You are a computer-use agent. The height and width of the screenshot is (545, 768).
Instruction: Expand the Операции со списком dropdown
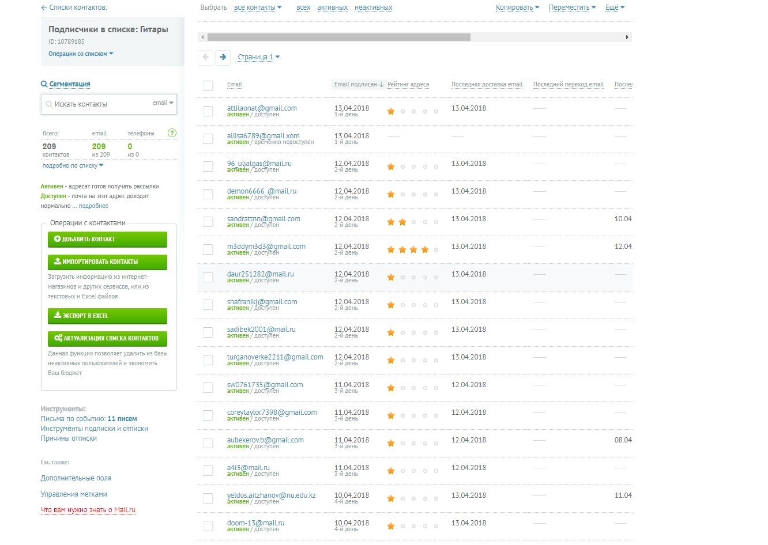coord(81,54)
